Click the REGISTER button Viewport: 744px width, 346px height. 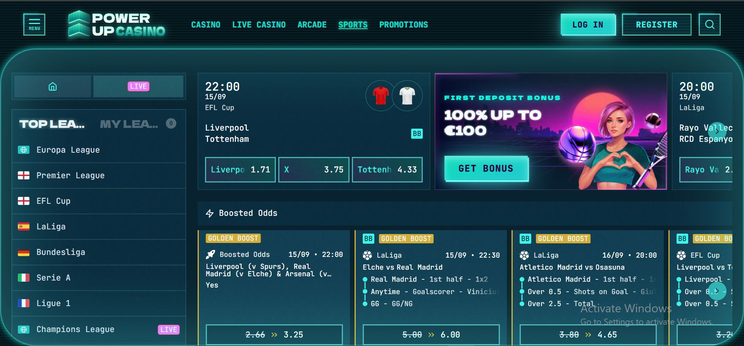656,25
